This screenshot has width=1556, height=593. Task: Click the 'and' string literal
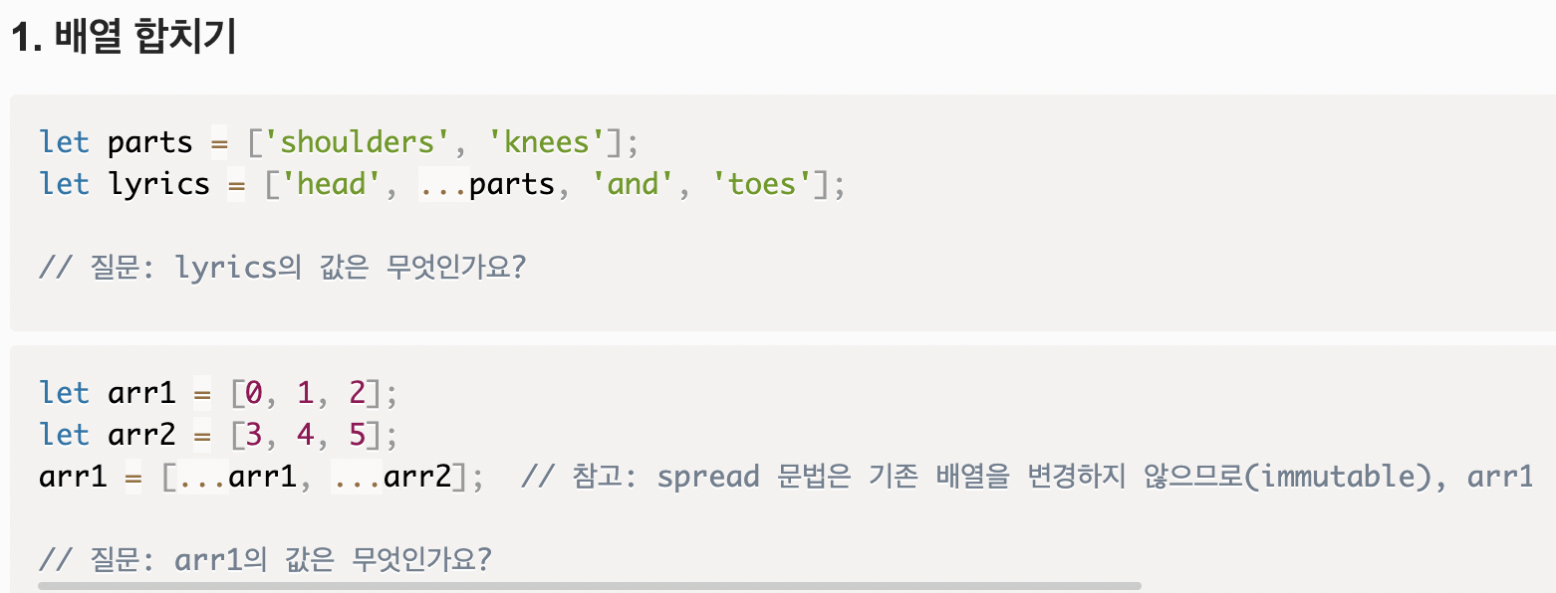tap(633, 184)
